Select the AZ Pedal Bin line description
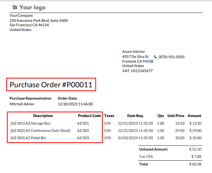212x173 pixels. click(x=28, y=138)
